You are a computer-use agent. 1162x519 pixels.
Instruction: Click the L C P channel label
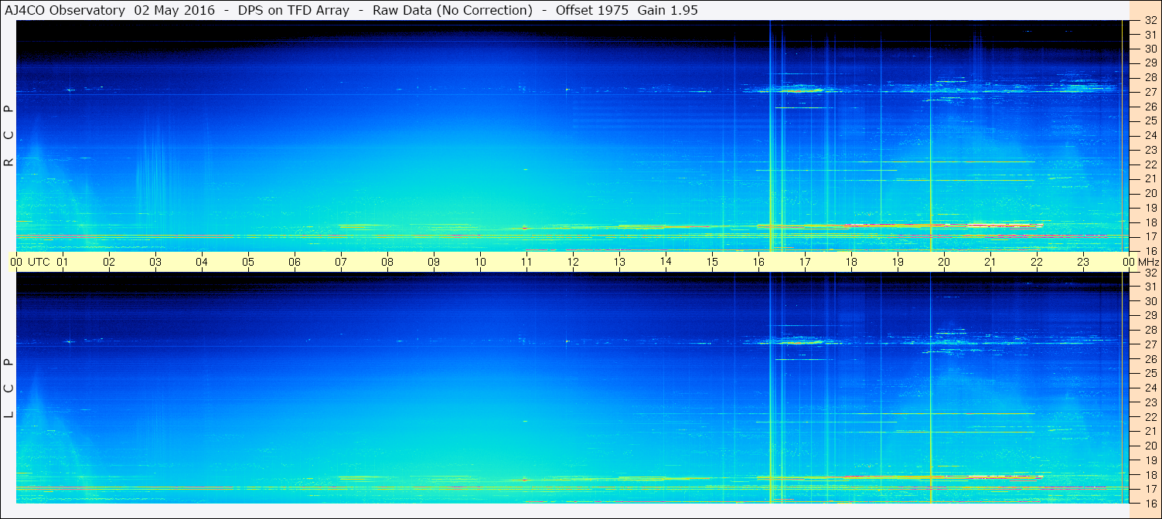click(x=9, y=388)
